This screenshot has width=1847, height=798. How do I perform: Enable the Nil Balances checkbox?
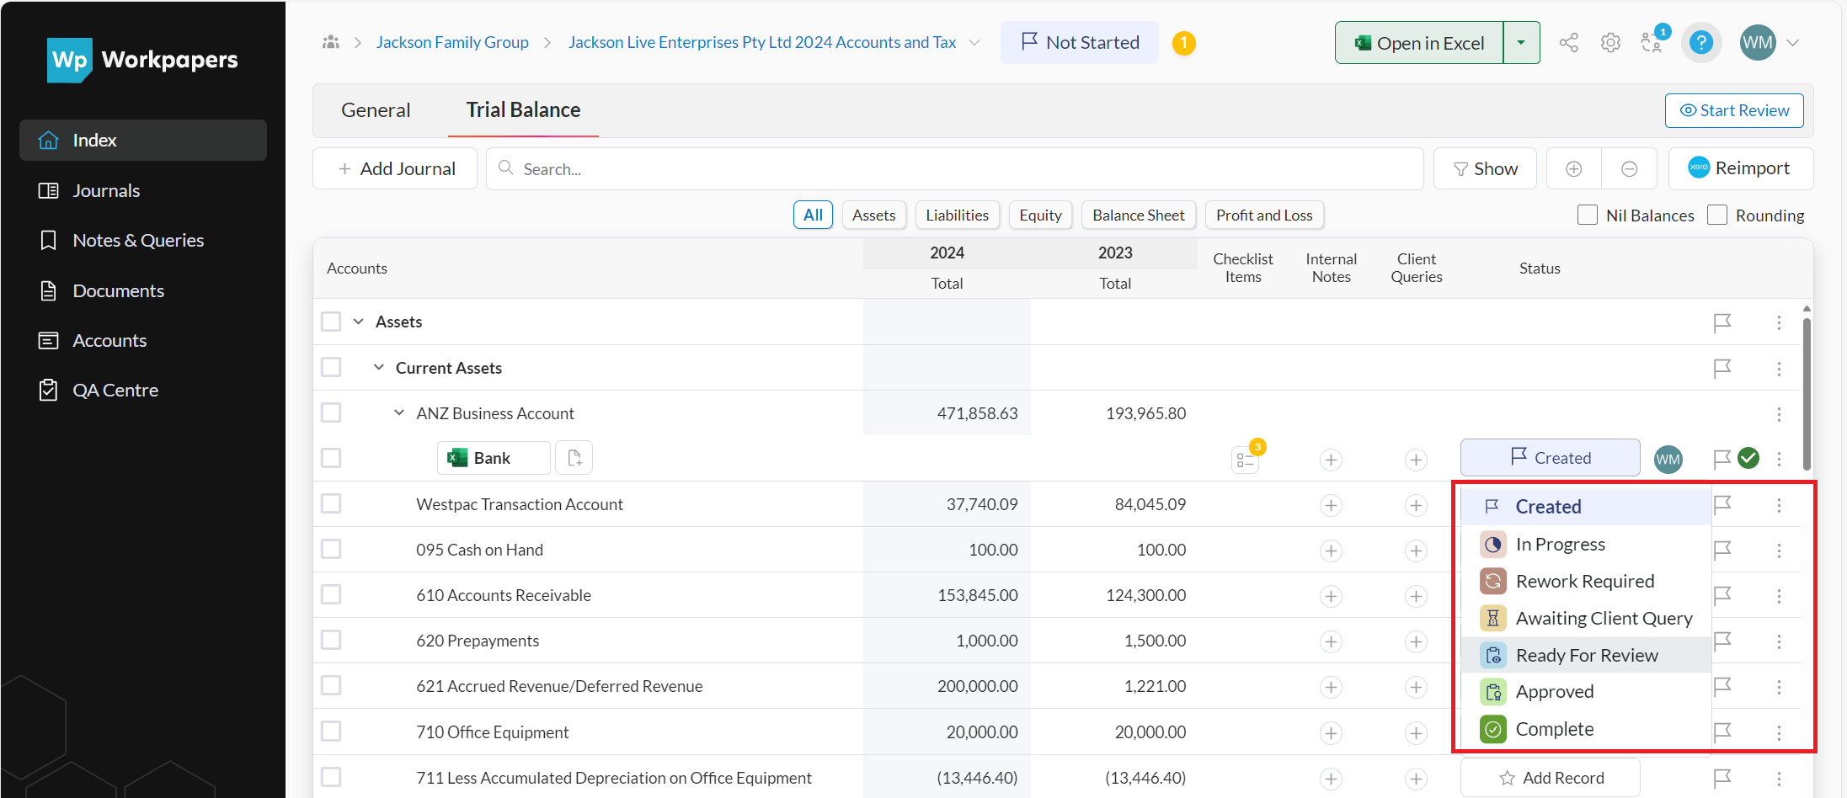1587,215
